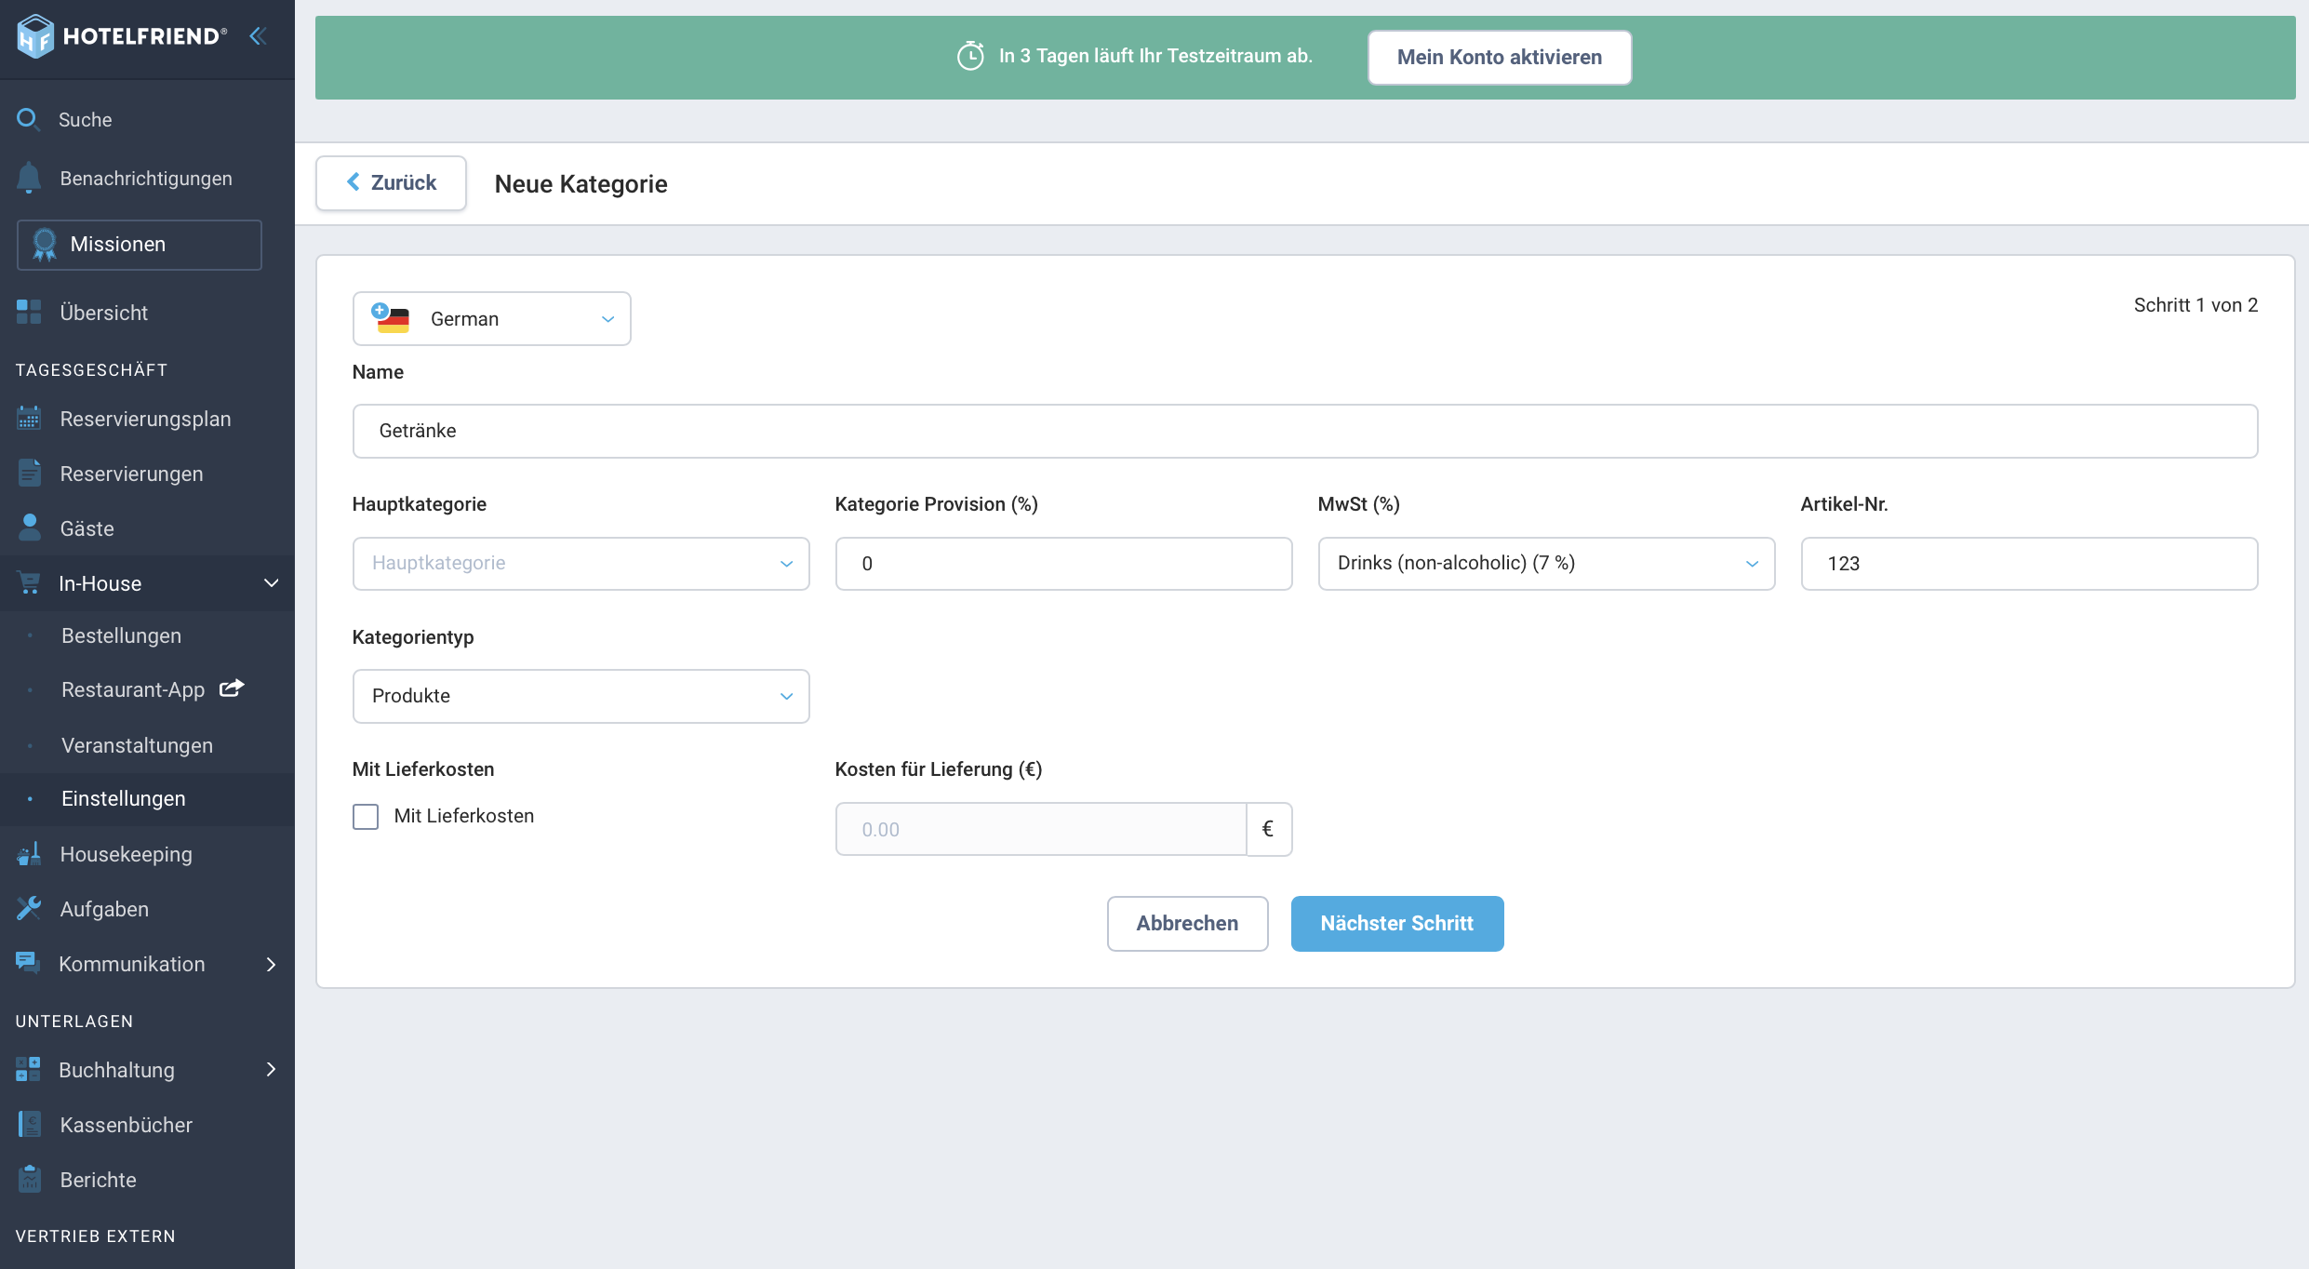Enable the Mit Lieferkosten checkbox
Image resolution: width=2309 pixels, height=1269 pixels.
366,817
